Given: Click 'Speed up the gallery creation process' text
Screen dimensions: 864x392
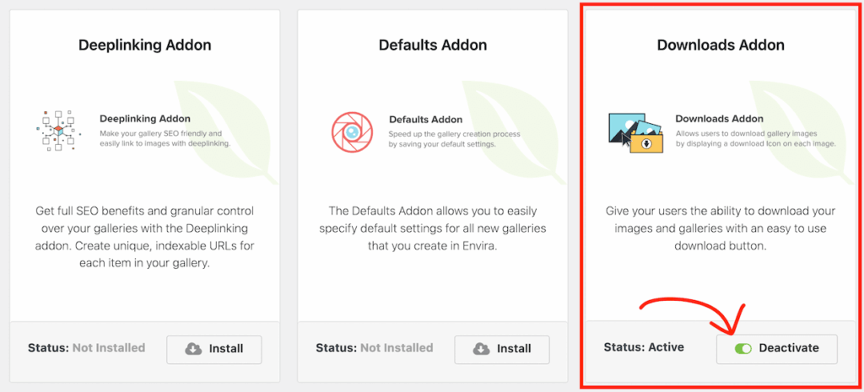Looking at the screenshot, I should click(454, 134).
